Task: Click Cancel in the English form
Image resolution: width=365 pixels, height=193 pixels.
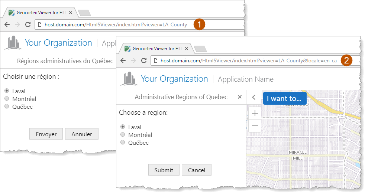Action: 196,170
